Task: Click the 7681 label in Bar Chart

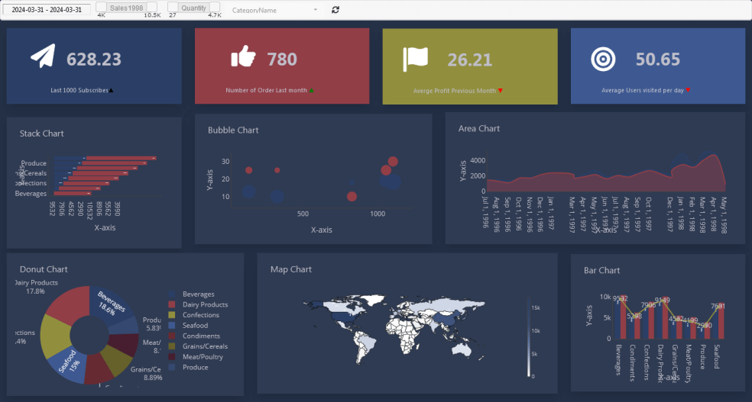Action: click(718, 307)
